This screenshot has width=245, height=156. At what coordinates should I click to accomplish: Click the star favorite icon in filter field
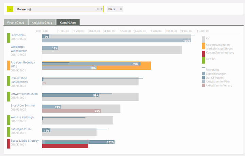(x=101, y=9)
